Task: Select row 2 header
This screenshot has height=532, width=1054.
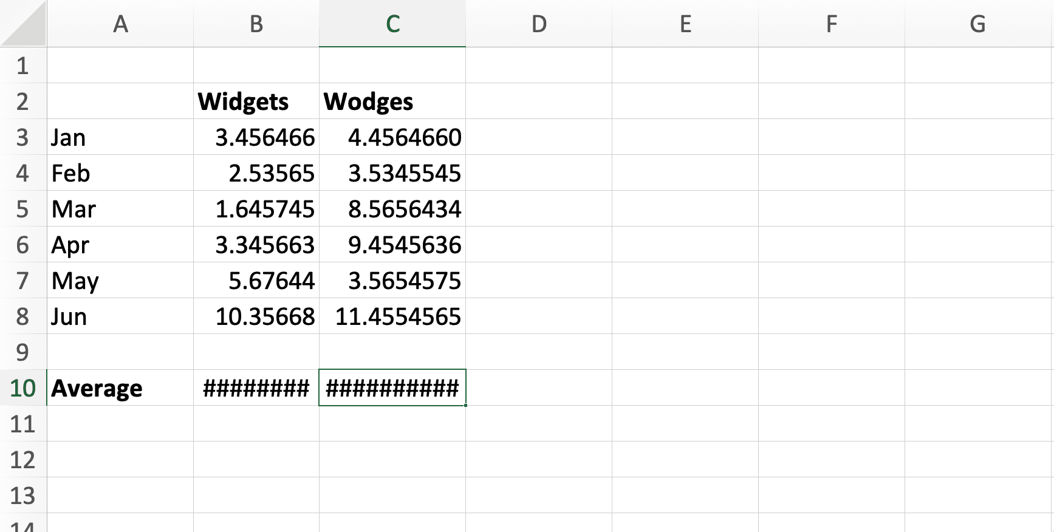Action: pyautogui.click(x=23, y=101)
